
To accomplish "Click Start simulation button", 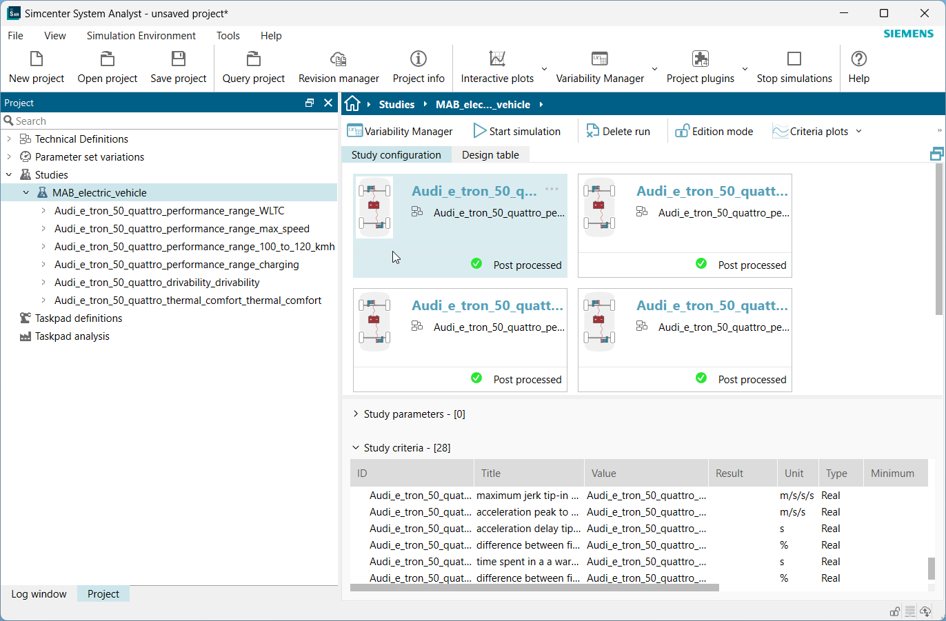I will pos(517,131).
